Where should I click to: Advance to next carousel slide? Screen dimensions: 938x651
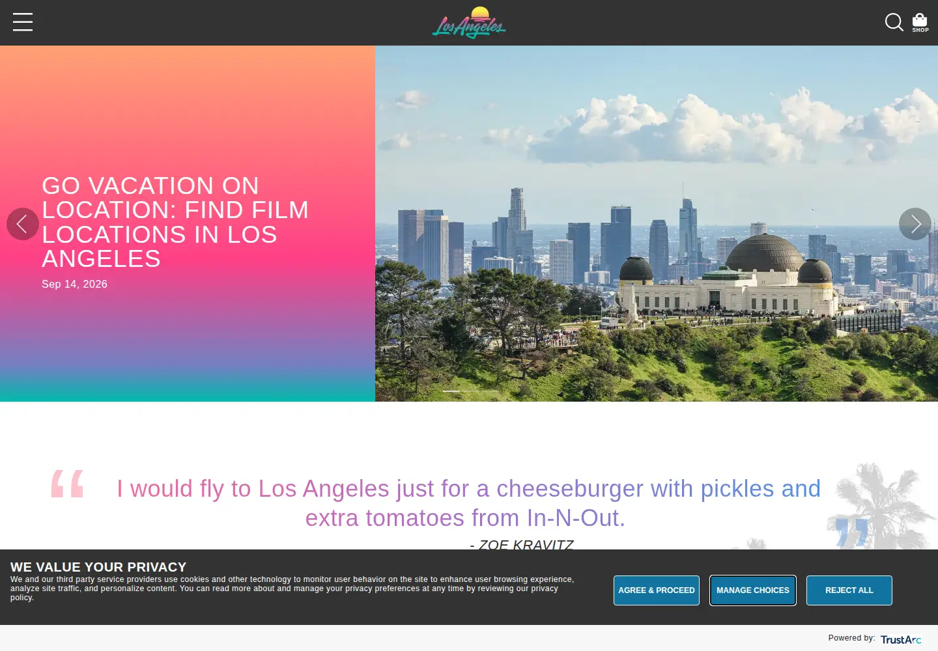(x=915, y=224)
